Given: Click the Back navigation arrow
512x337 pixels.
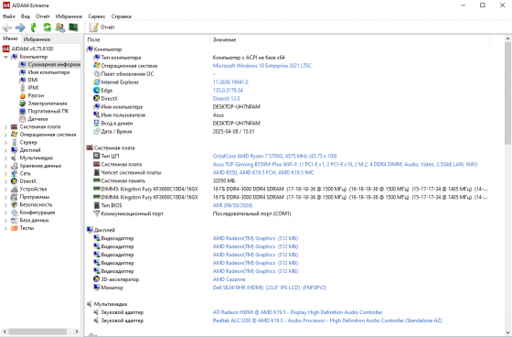Looking at the screenshot, I should click(x=7, y=27).
